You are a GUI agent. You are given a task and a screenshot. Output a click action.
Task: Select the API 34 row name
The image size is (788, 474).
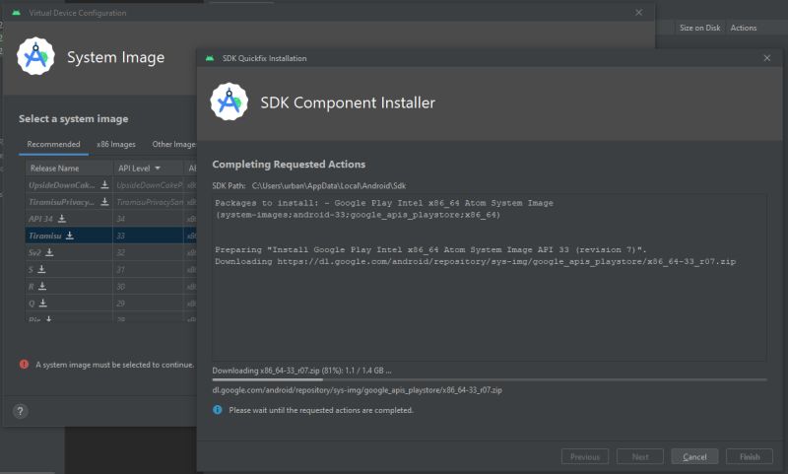40,219
